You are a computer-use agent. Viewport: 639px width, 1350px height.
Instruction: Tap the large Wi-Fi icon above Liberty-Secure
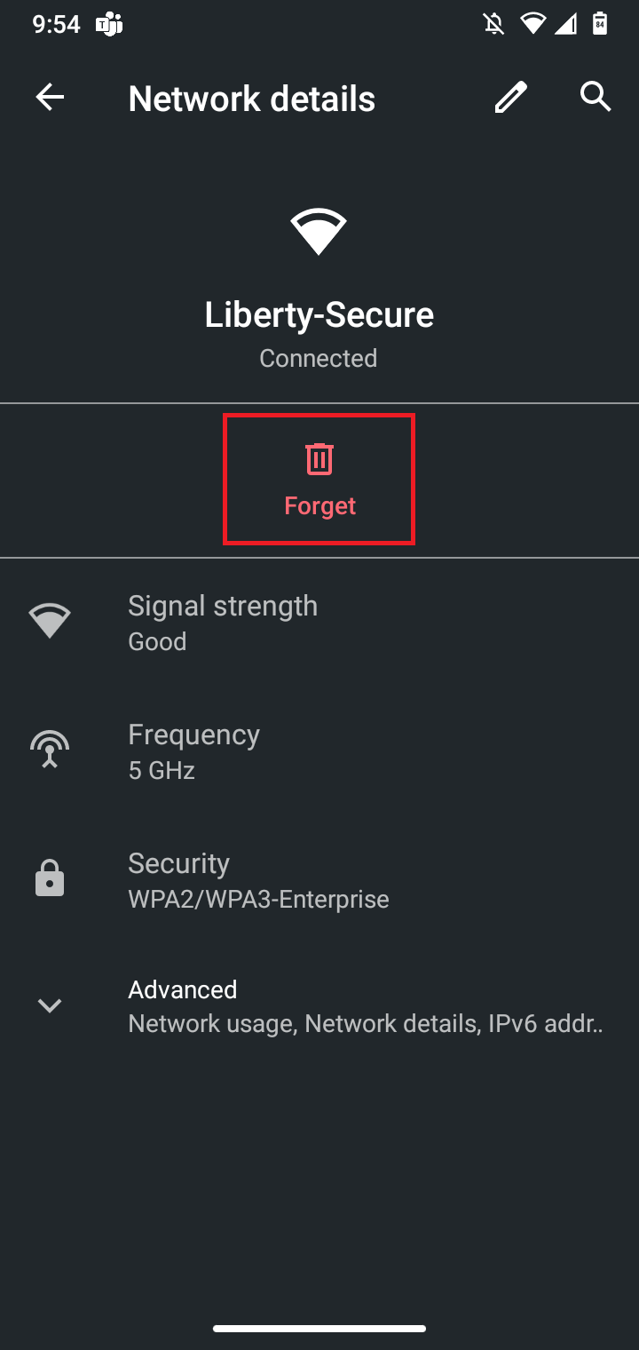(319, 231)
